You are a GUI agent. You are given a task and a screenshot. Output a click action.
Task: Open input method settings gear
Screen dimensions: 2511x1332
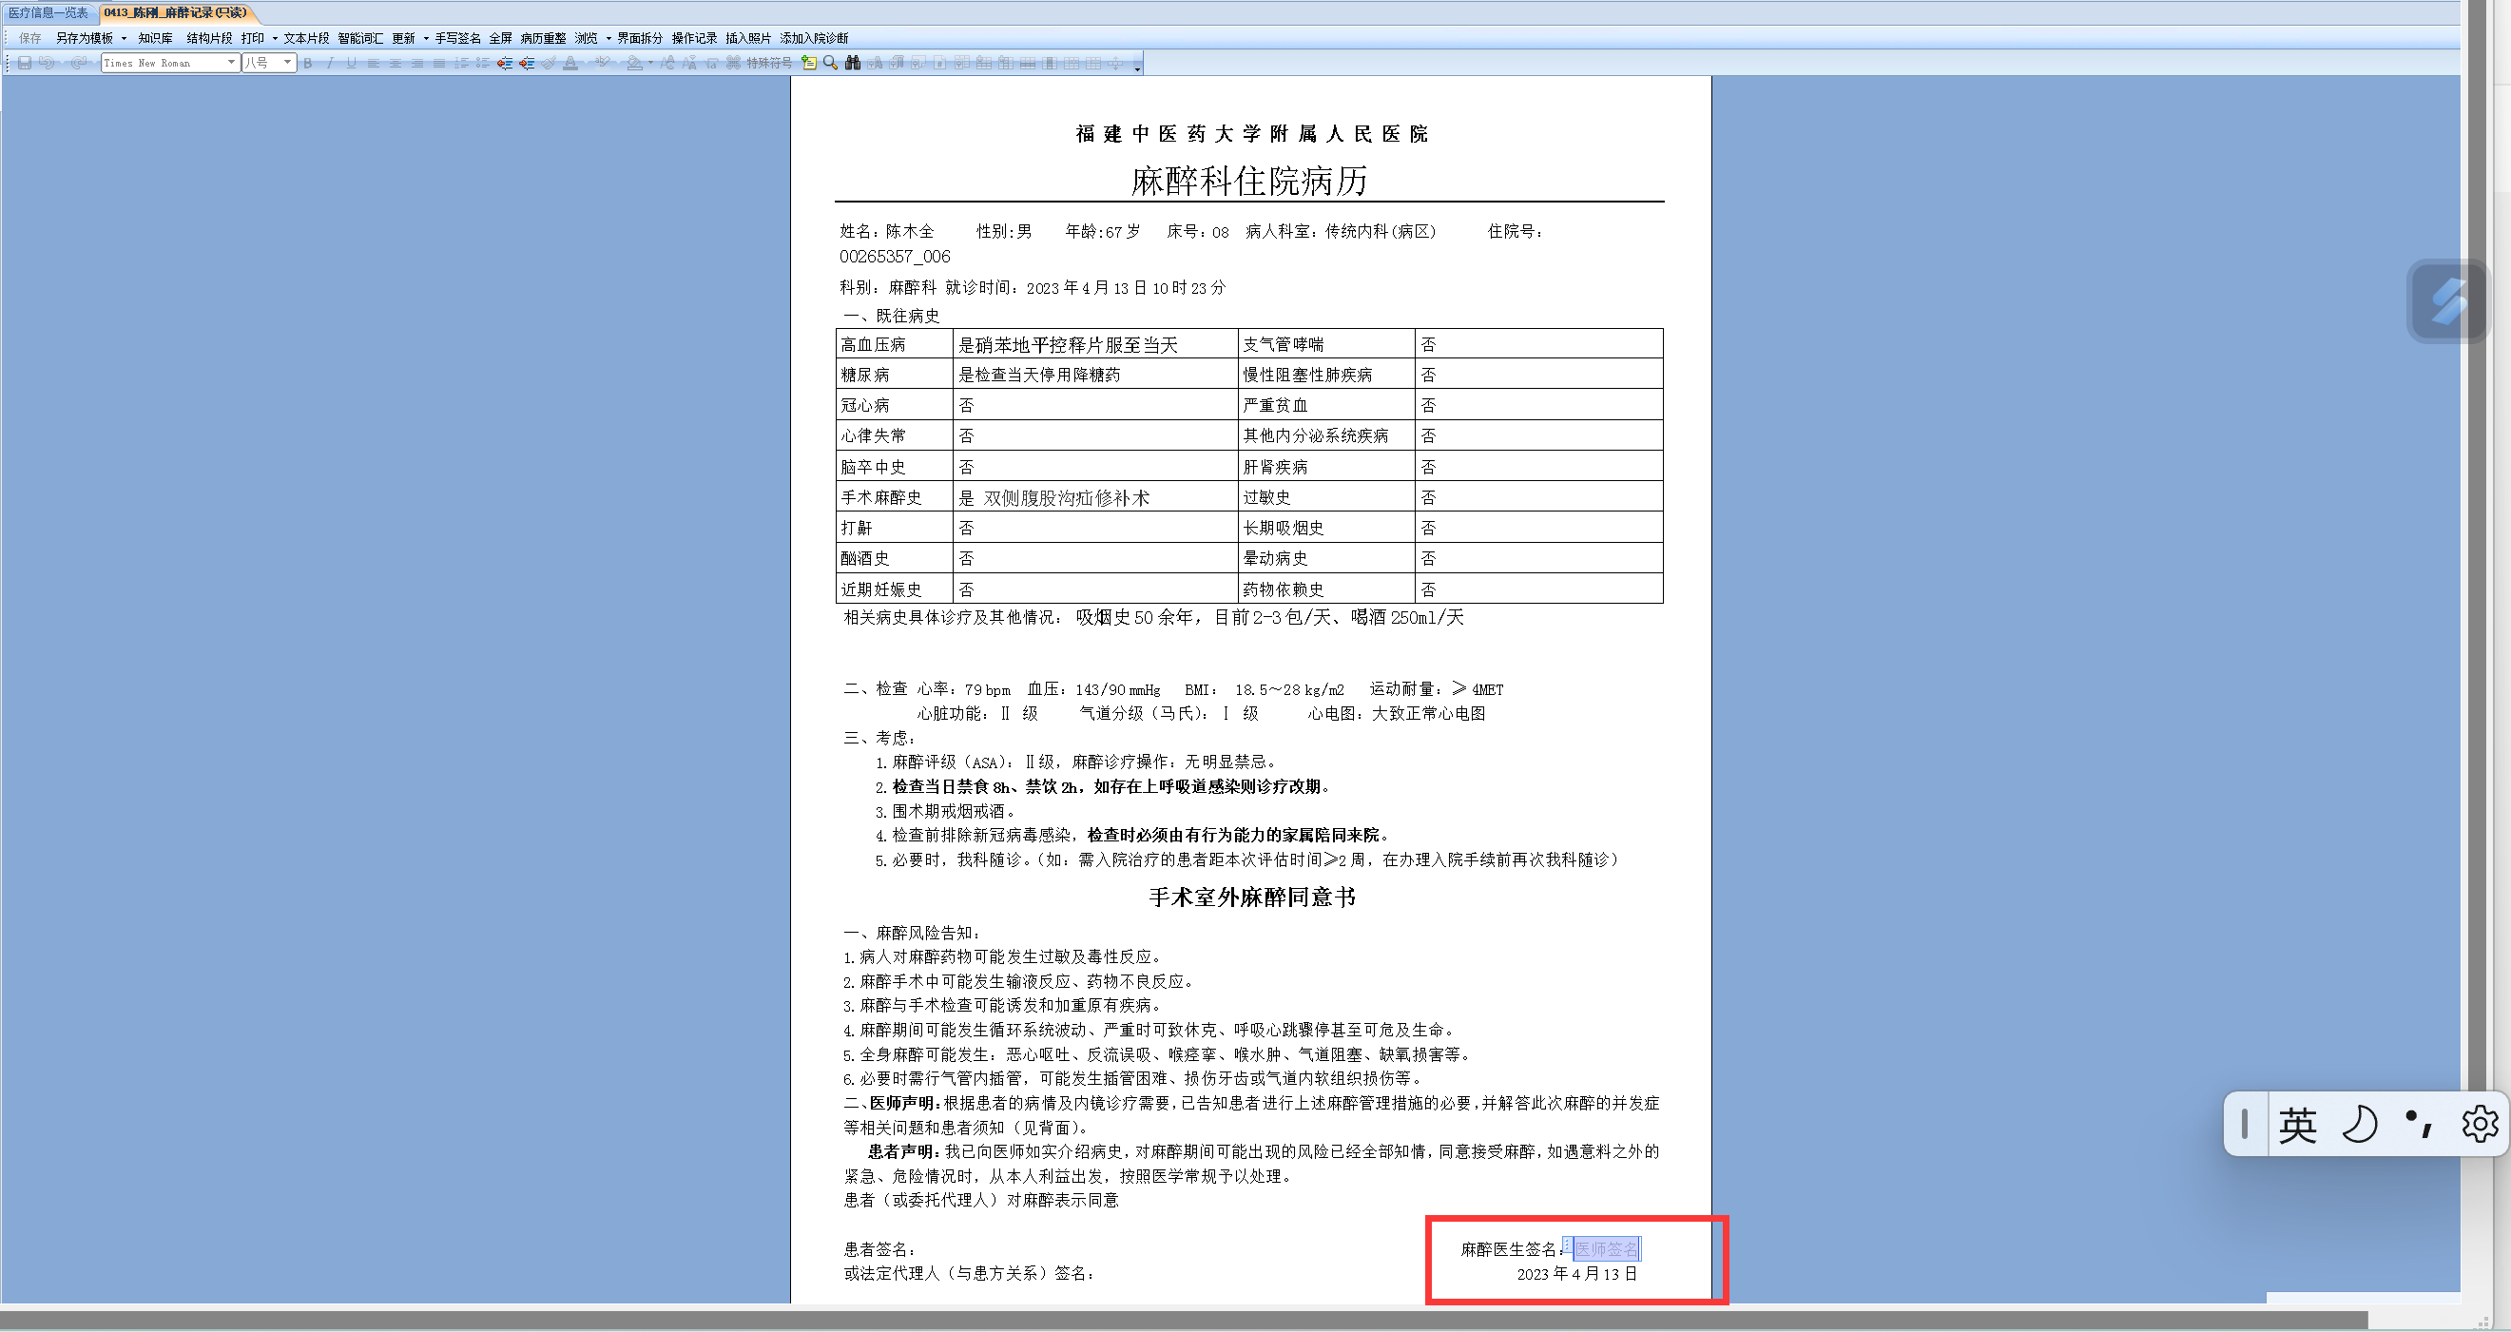click(2479, 1124)
